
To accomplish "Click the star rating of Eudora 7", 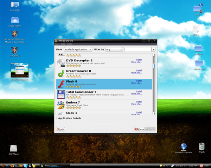I will (73, 108).
